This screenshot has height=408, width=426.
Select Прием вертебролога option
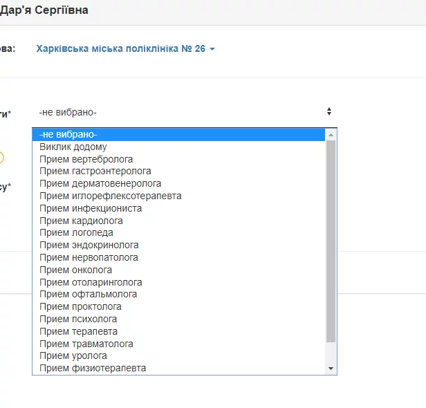86,159
